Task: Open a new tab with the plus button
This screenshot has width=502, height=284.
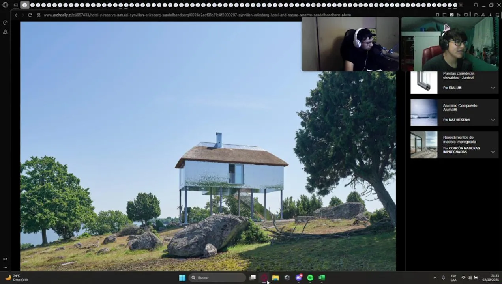Action: 461,5
